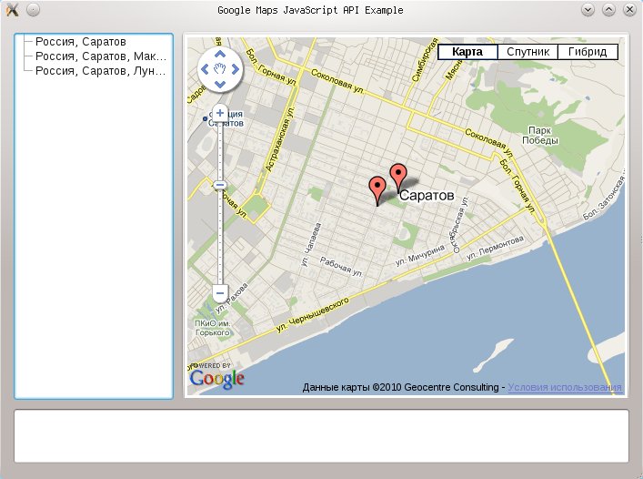
Task: Maximize the window with the up-chevron button
Action: 609,9
